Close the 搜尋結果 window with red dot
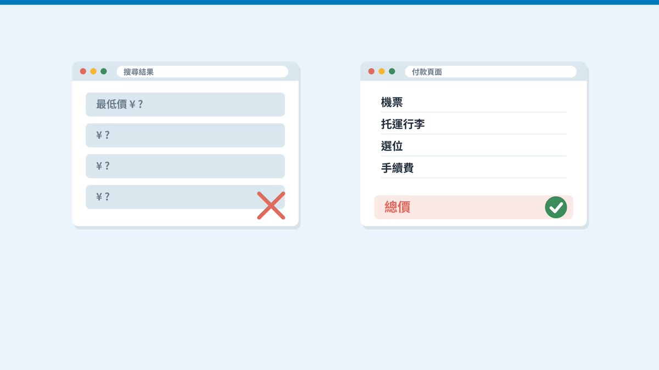This screenshot has width=659, height=370. pyautogui.click(x=83, y=71)
